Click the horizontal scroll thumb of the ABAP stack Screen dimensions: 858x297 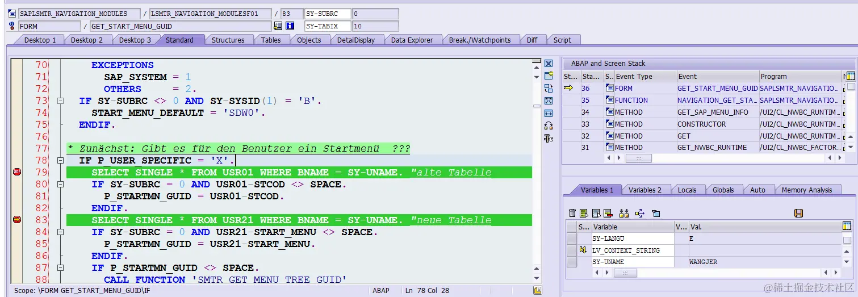point(639,158)
